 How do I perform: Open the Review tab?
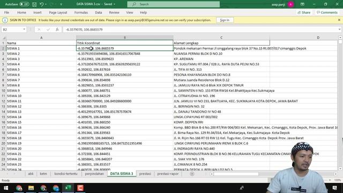pyautogui.click(x=114, y=12)
